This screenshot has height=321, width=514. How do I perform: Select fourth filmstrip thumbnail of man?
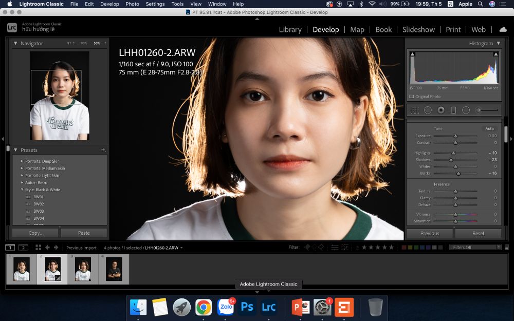(114, 269)
